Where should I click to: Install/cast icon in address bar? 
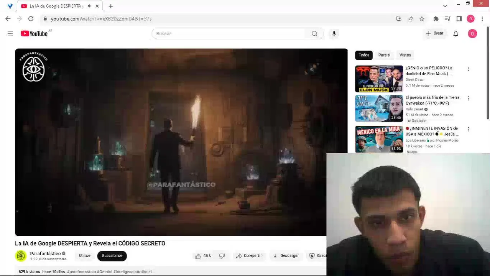point(399,19)
